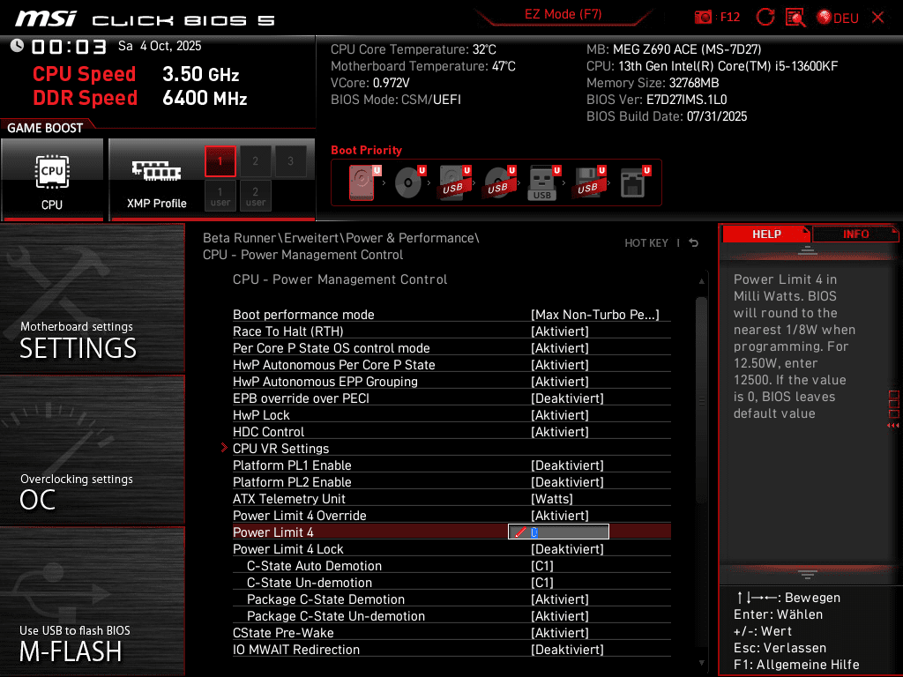The image size is (903, 677).
Task: Switch to the INFO tab
Action: [x=855, y=234]
